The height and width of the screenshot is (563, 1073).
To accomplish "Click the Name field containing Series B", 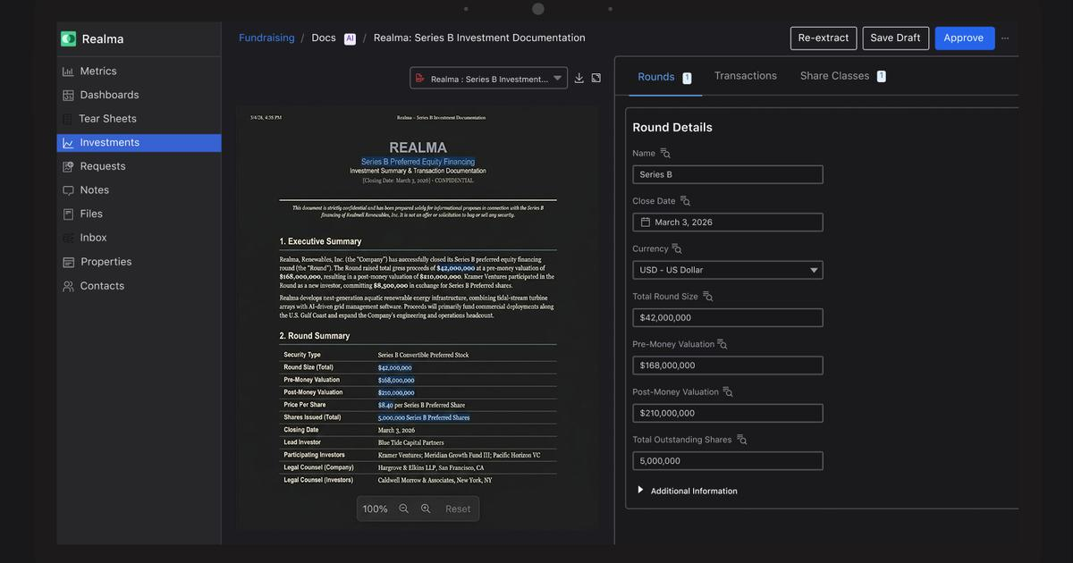I will pyautogui.click(x=728, y=175).
